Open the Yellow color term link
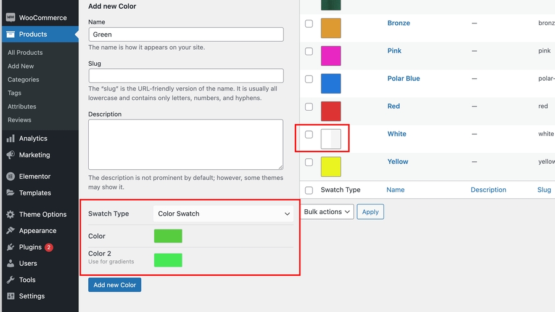 pos(398,162)
